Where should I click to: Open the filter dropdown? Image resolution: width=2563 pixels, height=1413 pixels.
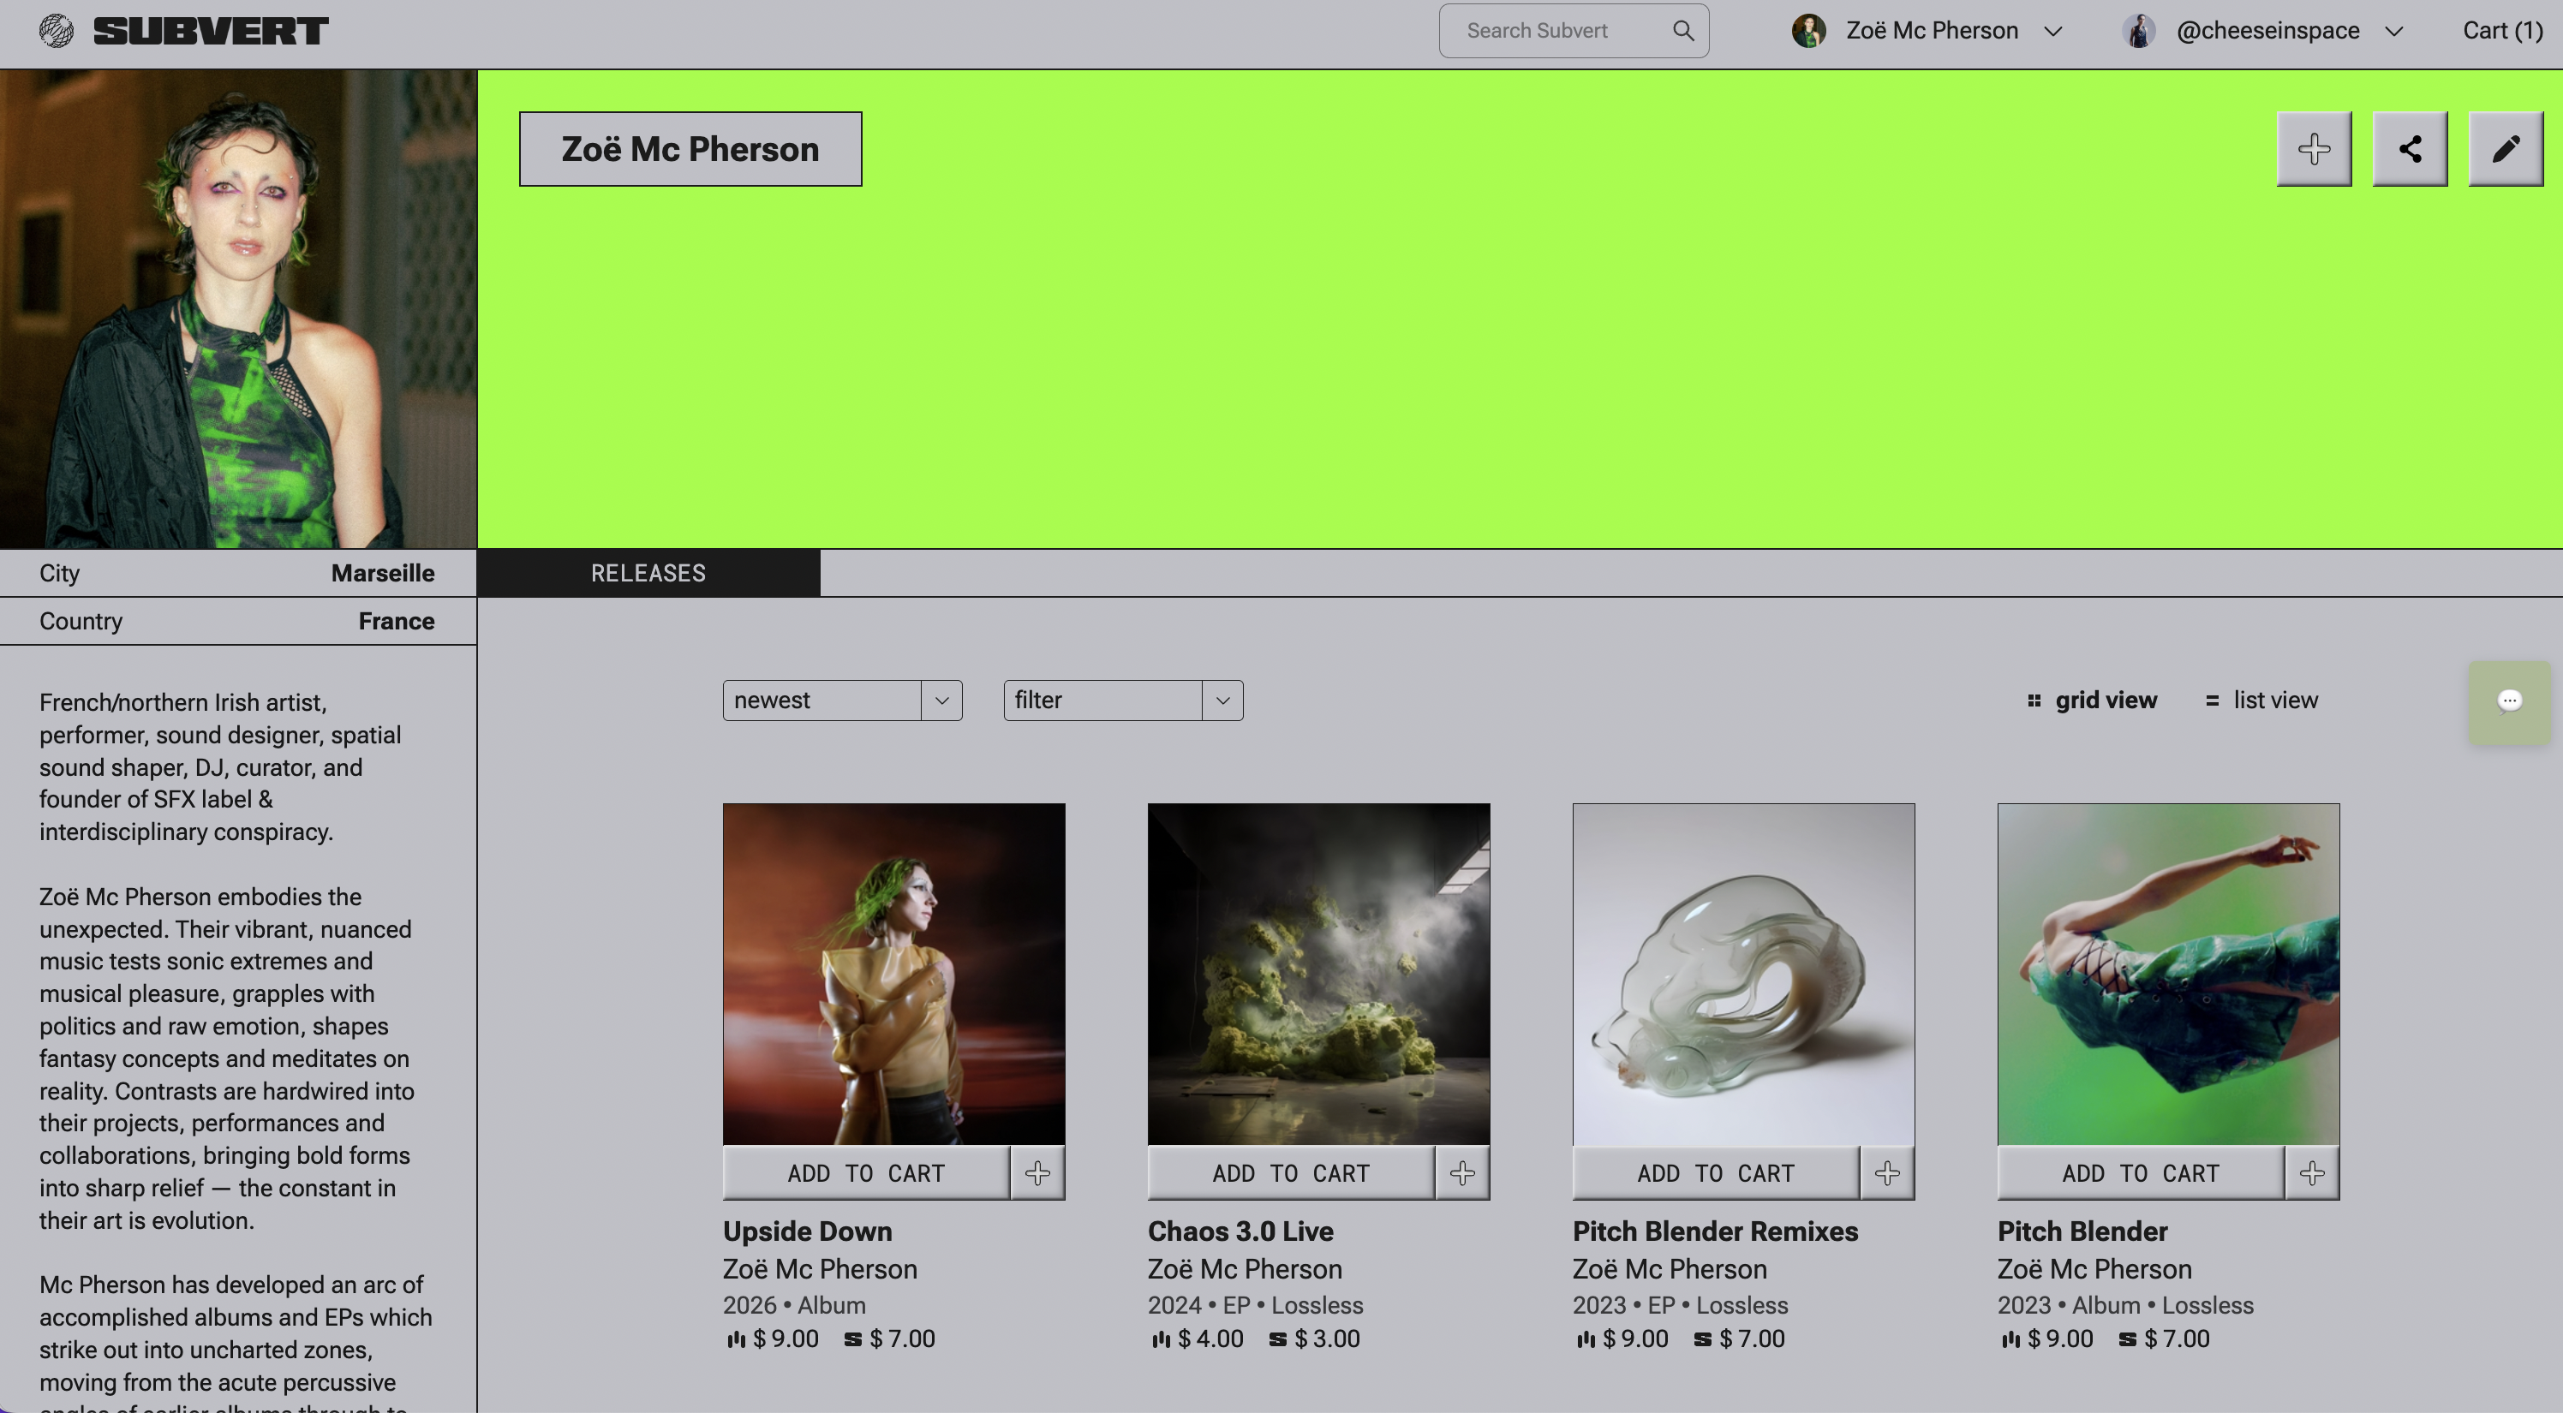coord(1122,700)
